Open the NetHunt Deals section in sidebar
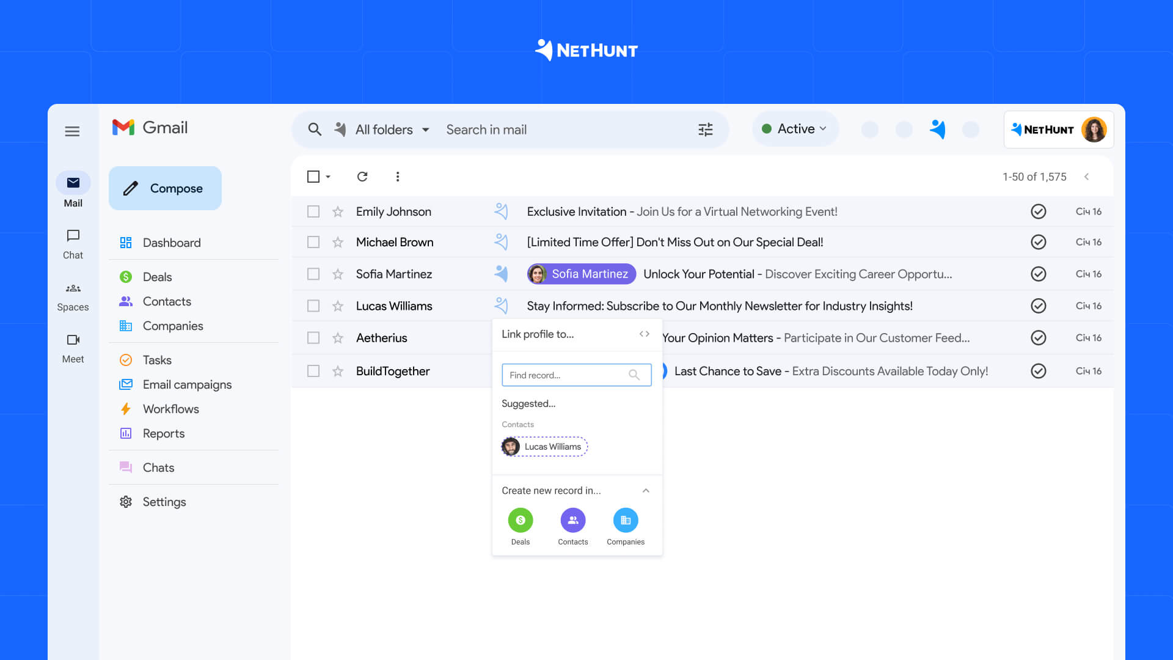 pos(156,277)
